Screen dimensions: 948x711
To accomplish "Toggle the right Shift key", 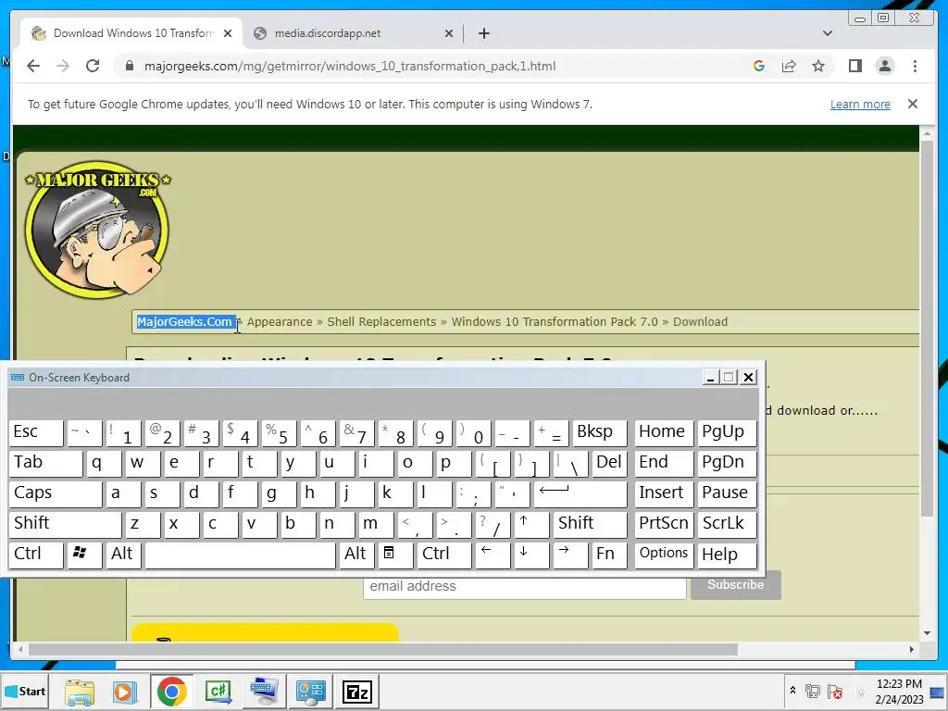I will pos(590,524).
